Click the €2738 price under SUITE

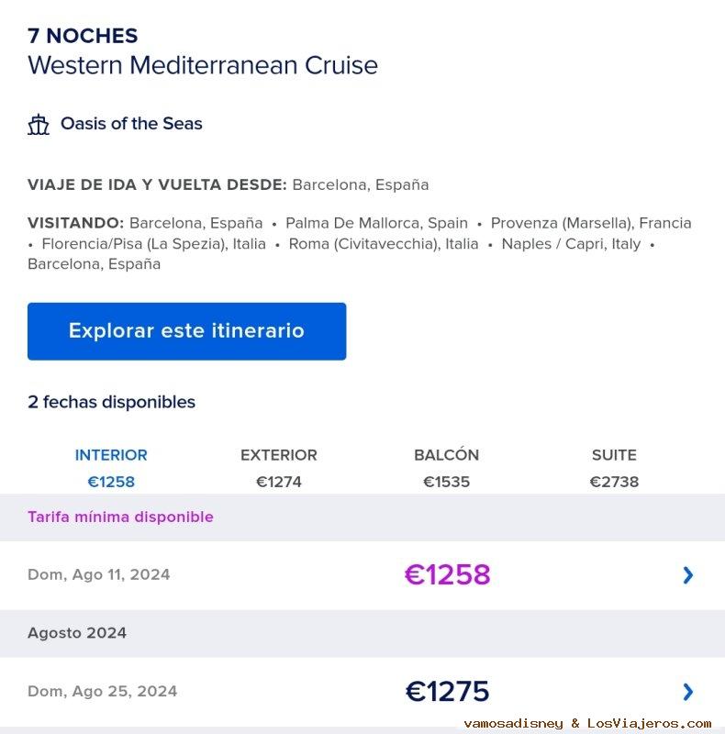coord(614,482)
